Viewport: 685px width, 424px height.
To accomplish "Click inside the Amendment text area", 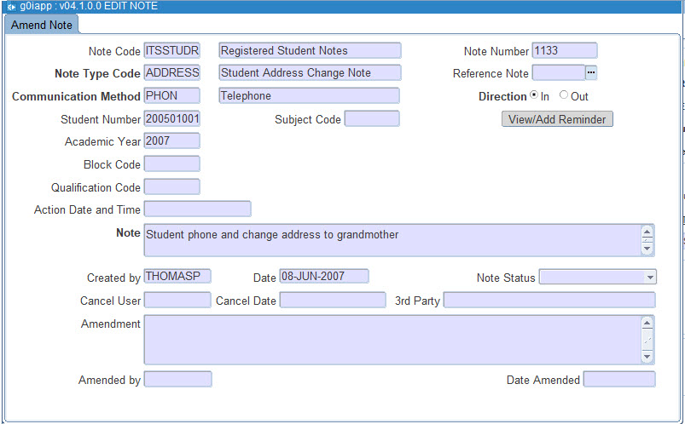I will tap(392, 340).
